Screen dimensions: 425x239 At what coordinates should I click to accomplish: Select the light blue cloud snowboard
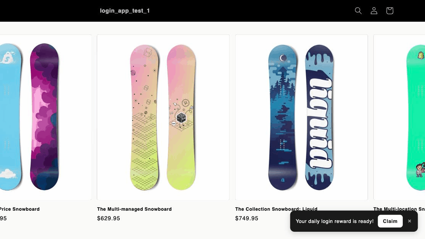pyautogui.click(x=10, y=117)
